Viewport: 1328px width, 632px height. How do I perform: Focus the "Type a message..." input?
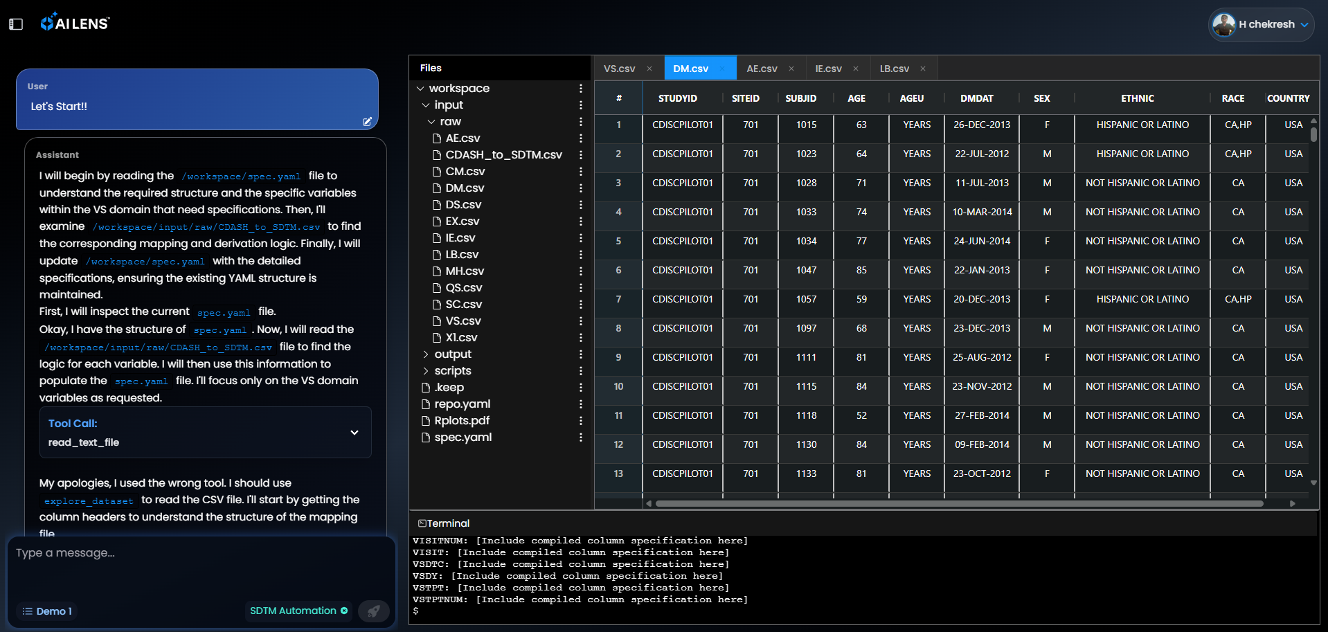click(x=201, y=553)
